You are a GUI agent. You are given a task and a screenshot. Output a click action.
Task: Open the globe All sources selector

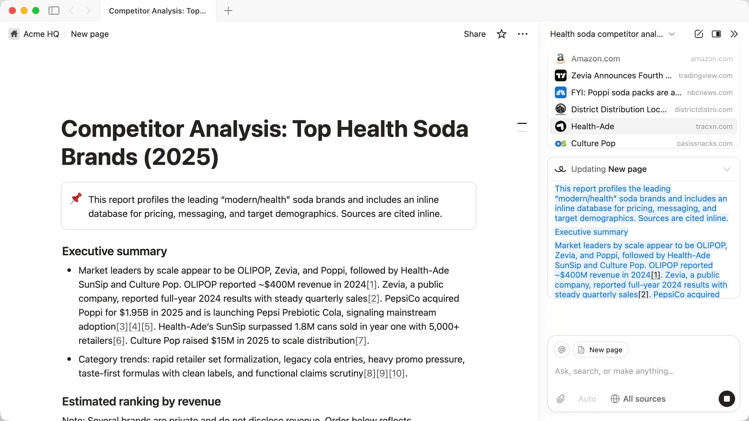pyautogui.click(x=638, y=399)
